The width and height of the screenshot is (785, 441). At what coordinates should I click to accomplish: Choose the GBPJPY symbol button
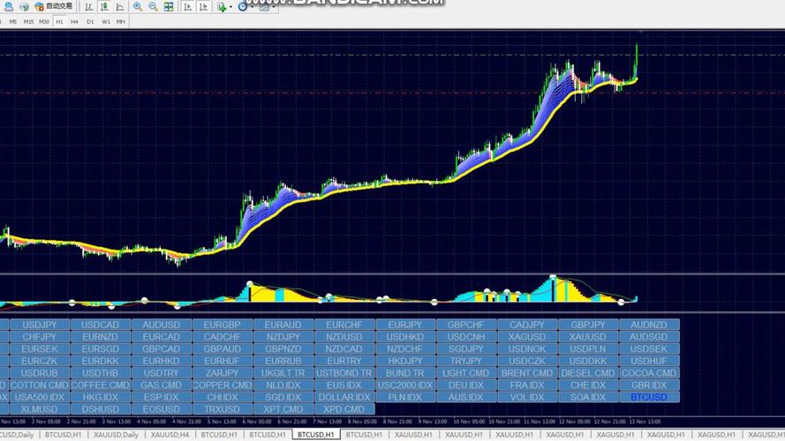tap(588, 325)
